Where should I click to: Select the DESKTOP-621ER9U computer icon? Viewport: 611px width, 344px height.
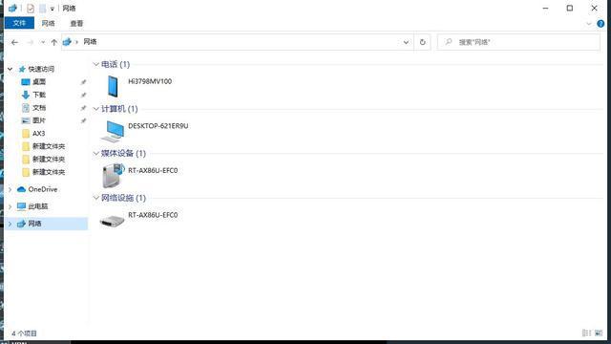[x=113, y=132]
